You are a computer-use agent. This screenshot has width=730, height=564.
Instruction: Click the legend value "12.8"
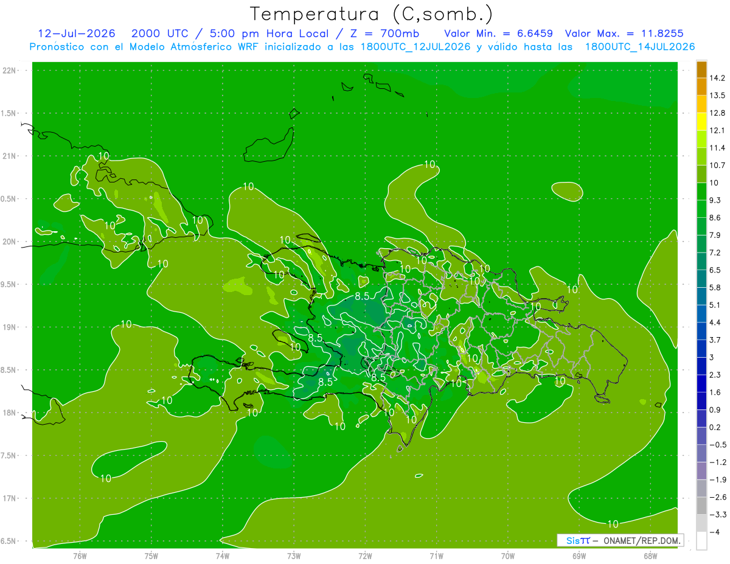click(717, 113)
